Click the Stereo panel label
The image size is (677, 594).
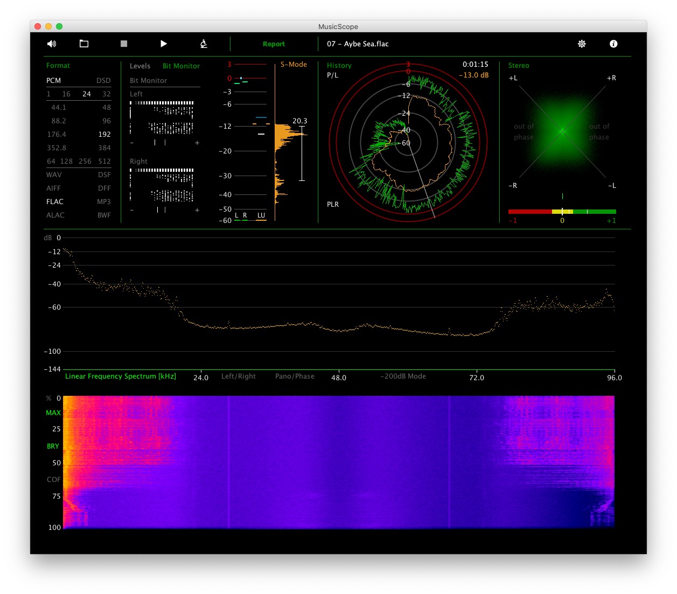519,65
